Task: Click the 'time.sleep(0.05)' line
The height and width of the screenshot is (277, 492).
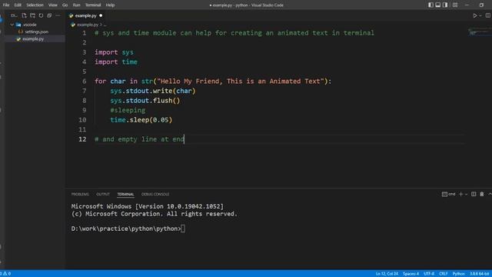Action: point(141,120)
